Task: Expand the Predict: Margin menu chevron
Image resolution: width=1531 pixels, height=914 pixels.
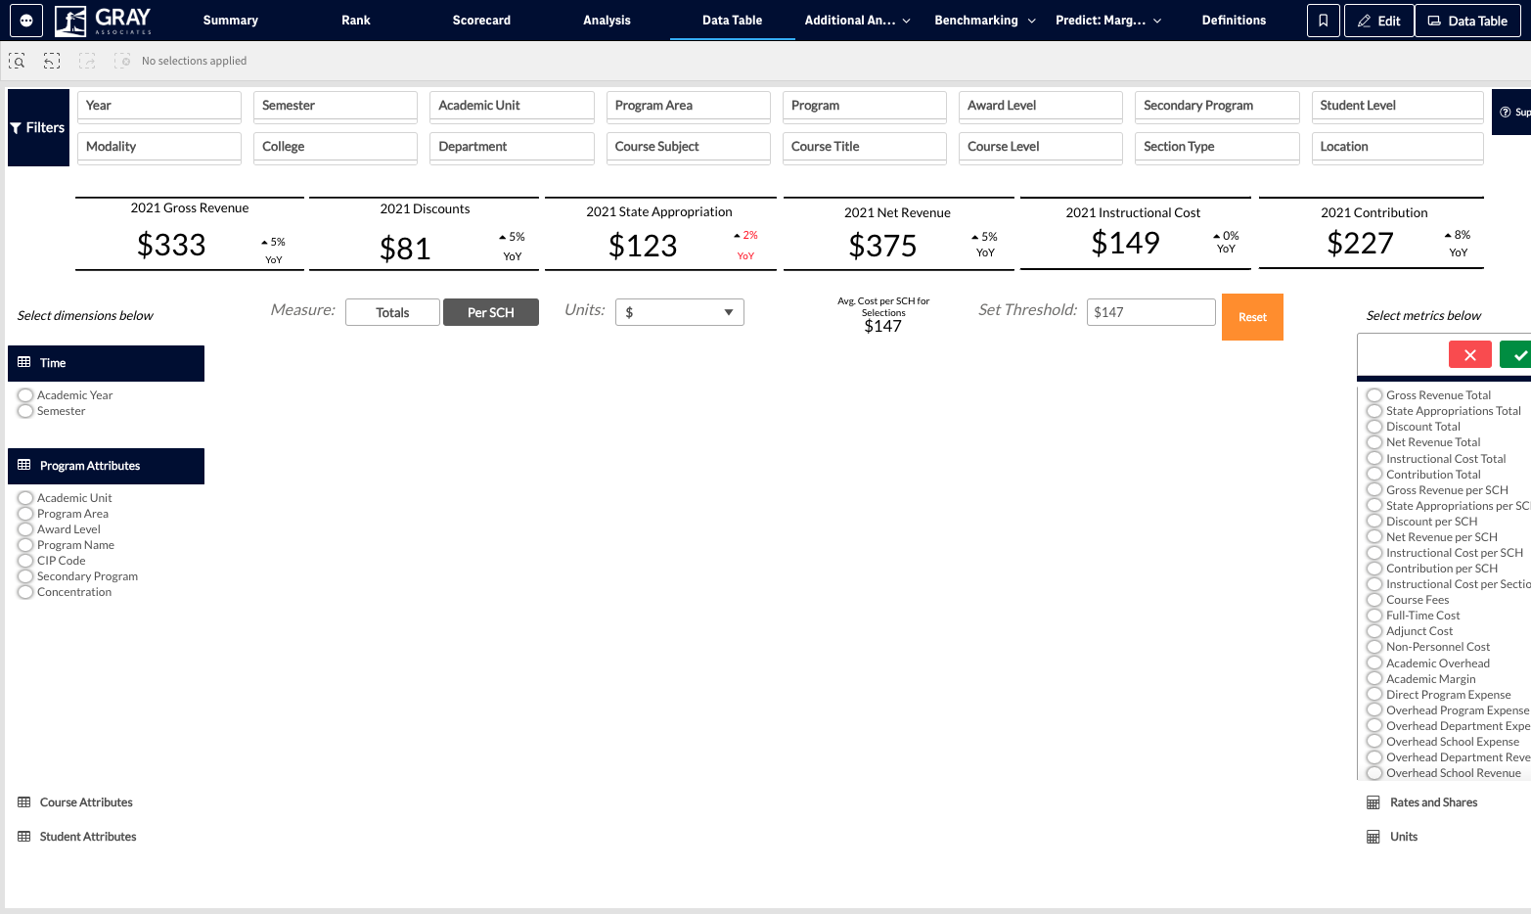Action: point(1157,21)
